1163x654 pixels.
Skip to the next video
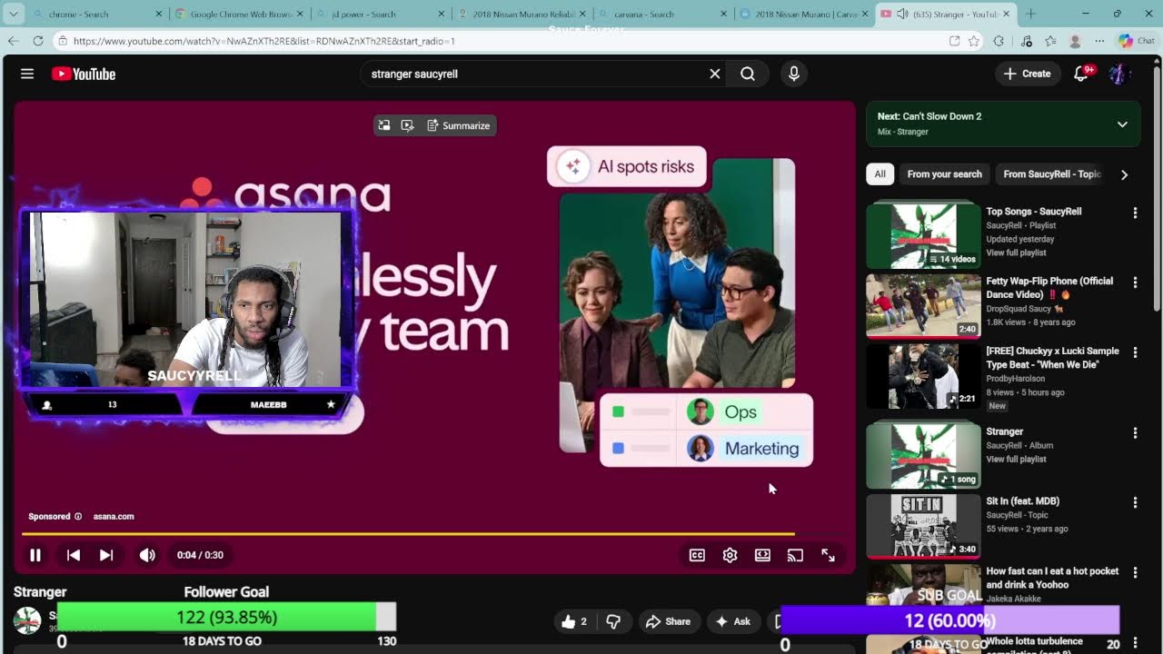tap(106, 555)
